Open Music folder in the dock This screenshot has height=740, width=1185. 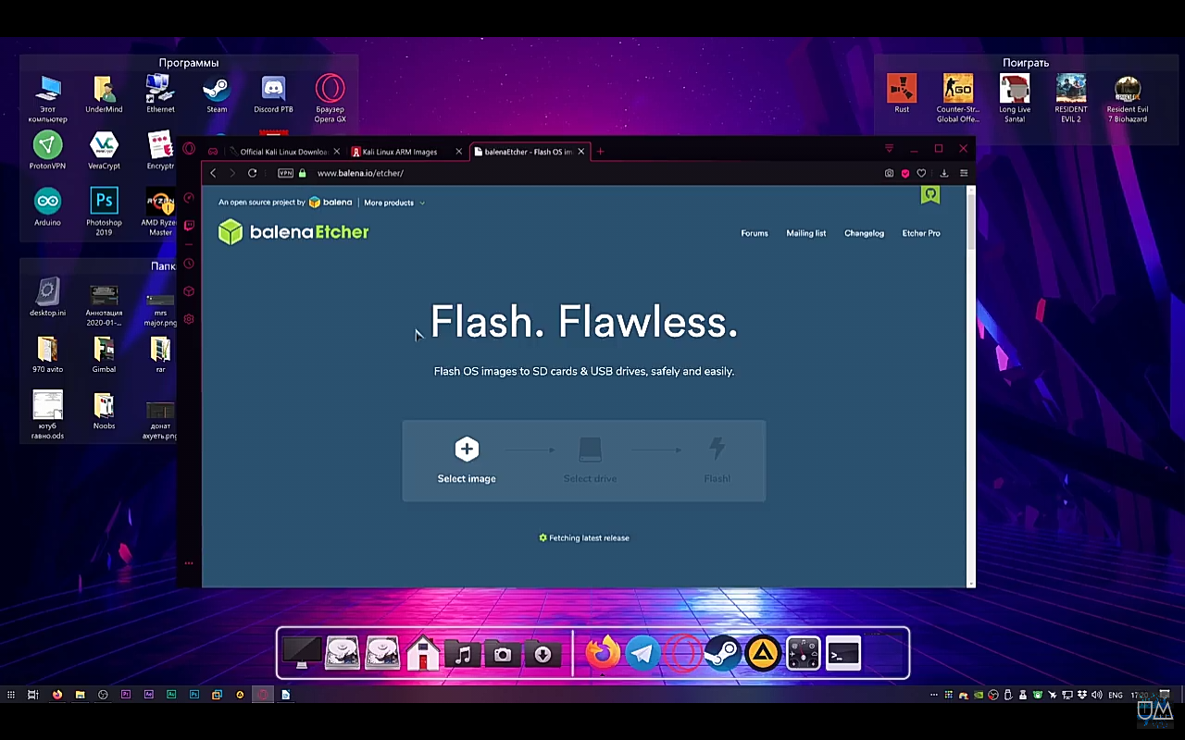coord(463,653)
